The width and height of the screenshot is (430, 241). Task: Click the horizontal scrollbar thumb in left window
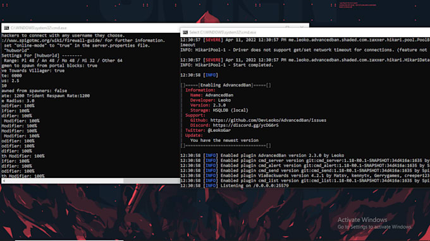point(151,181)
